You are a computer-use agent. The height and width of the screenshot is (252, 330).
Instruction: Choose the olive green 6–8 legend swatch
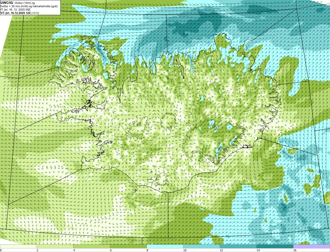(x=128, y=247)
